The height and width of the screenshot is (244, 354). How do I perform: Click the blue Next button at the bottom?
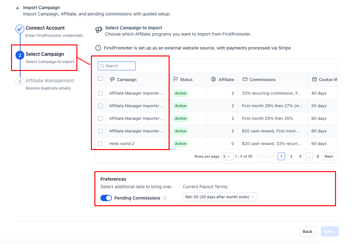pos(330,232)
